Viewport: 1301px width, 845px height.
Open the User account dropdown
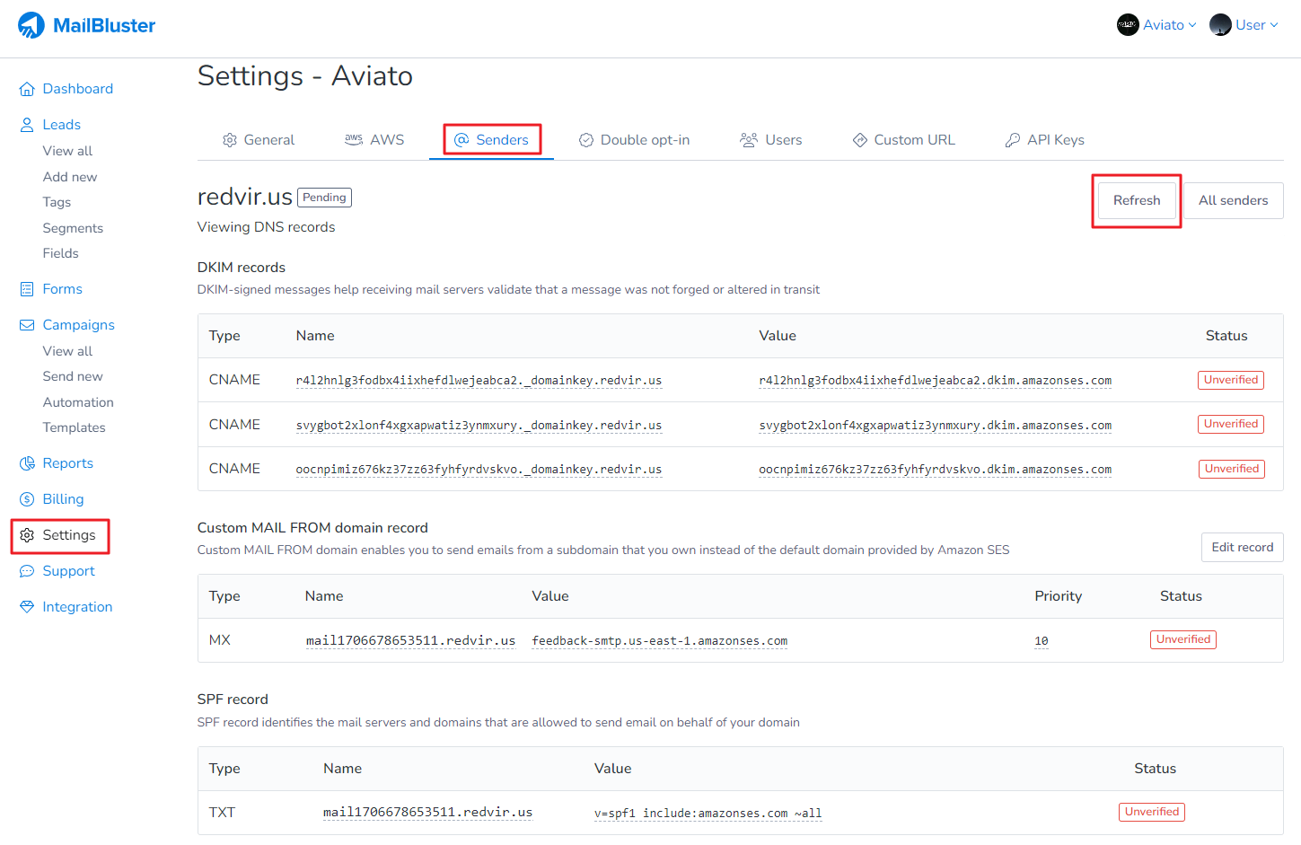tap(1244, 25)
